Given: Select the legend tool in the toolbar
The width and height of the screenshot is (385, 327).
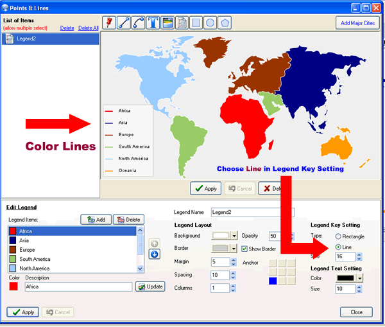Looking at the screenshot, I should pos(182,23).
